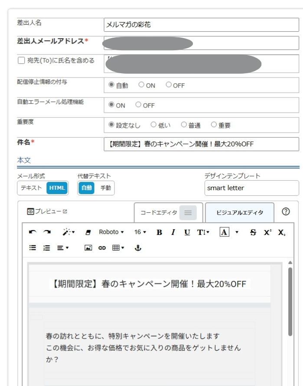303x386 pixels.
Task: Select OFF for 配信停止情報の付与
Action: [x=169, y=84]
